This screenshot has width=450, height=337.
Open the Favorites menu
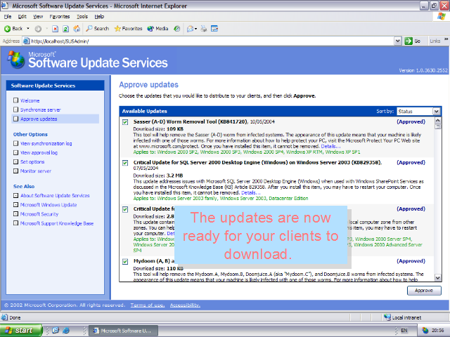tap(59, 16)
